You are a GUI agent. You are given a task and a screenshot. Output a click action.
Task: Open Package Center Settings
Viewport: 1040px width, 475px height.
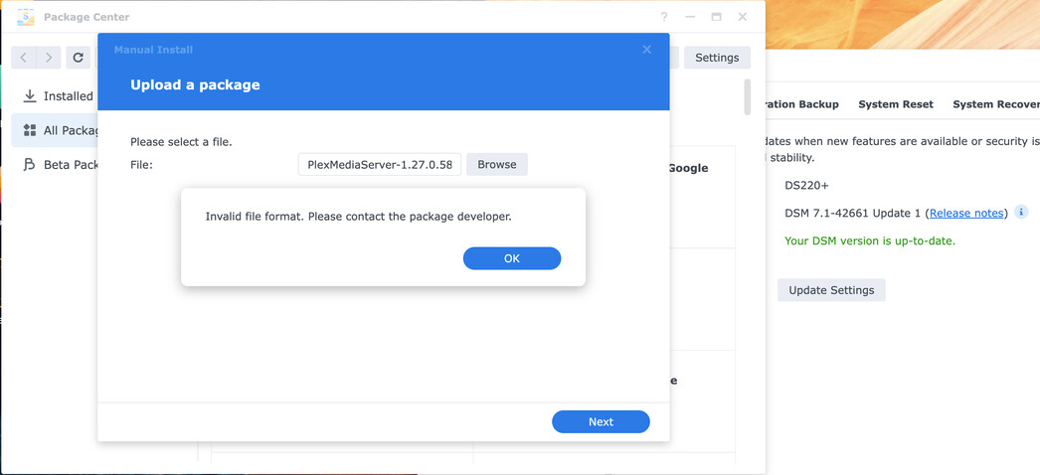point(717,58)
